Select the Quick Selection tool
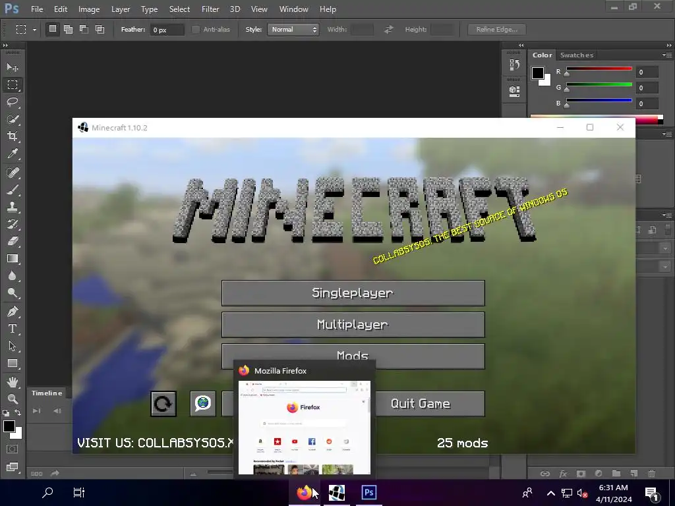675x506 pixels. [13, 119]
